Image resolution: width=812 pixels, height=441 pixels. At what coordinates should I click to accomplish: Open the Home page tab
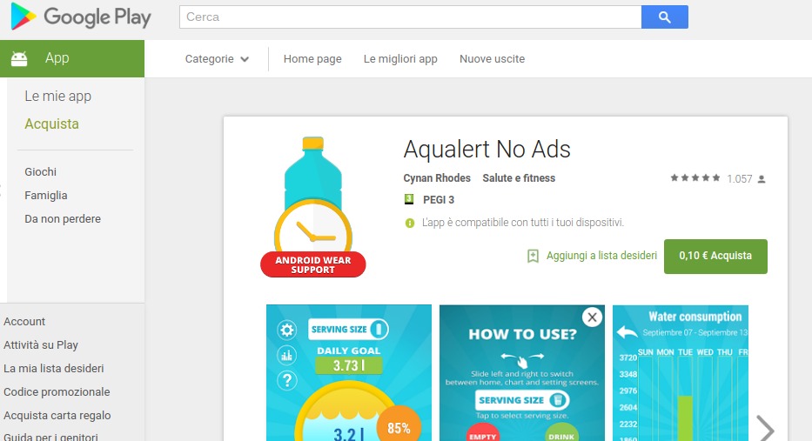point(312,59)
